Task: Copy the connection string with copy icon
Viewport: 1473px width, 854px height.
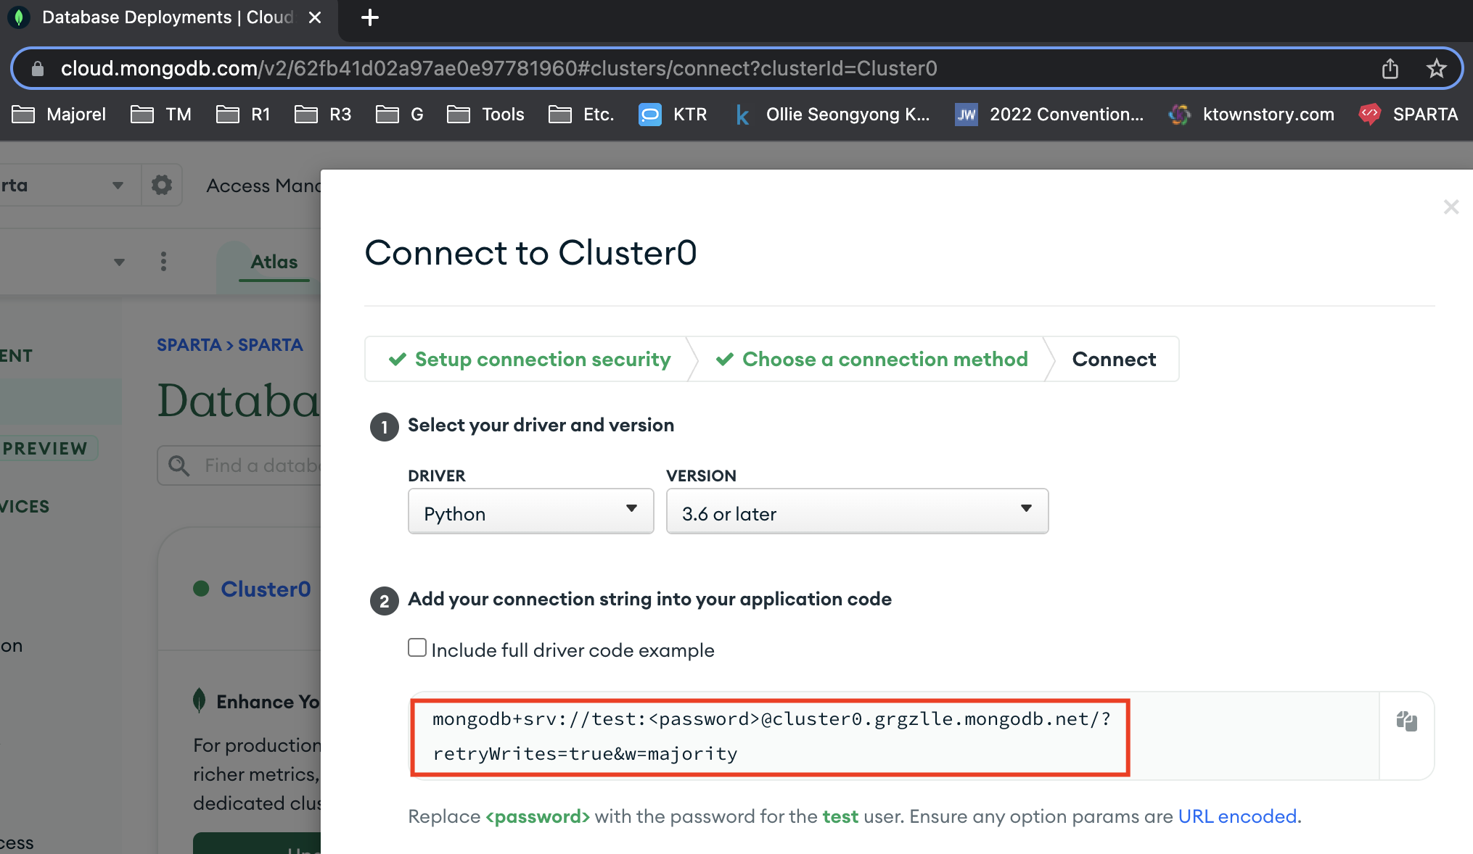Action: 1406,721
